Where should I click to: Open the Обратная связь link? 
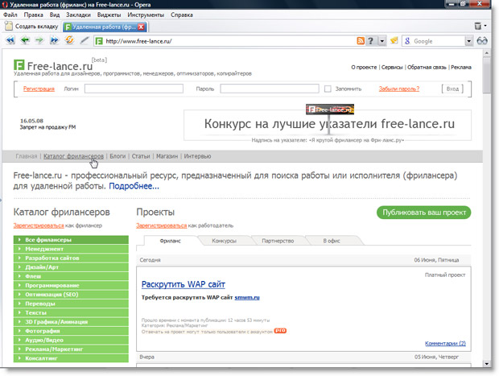click(427, 67)
